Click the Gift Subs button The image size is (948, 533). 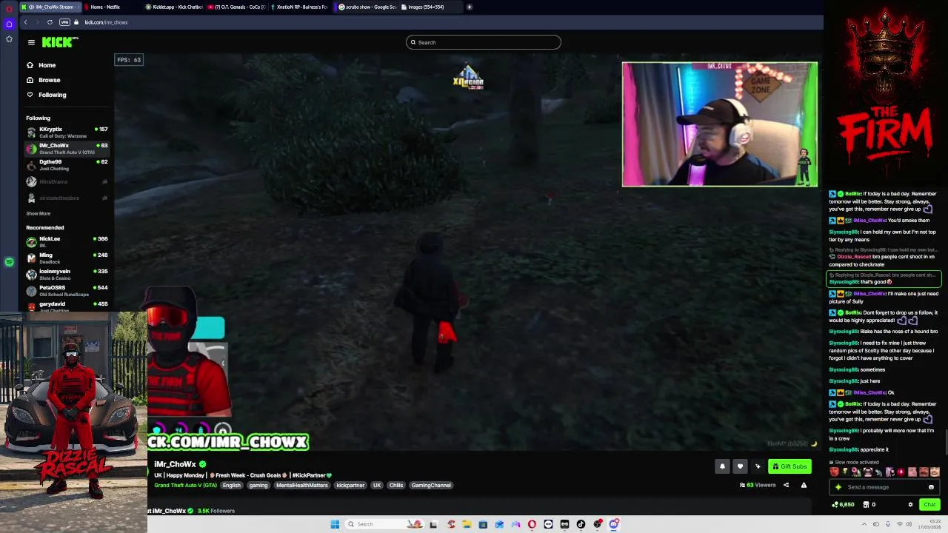click(x=790, y=466)
